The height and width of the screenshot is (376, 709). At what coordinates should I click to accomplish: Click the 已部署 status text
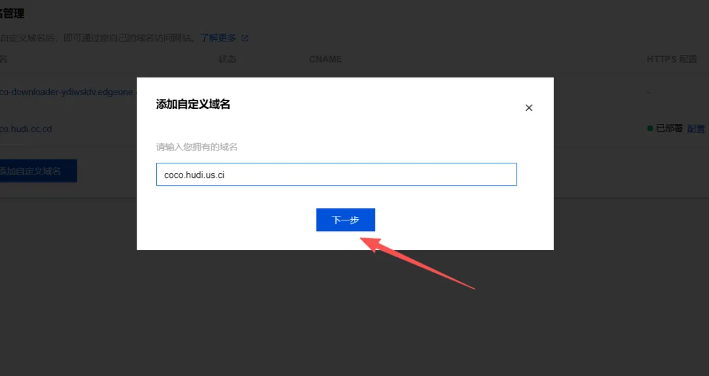click(669, 129)
